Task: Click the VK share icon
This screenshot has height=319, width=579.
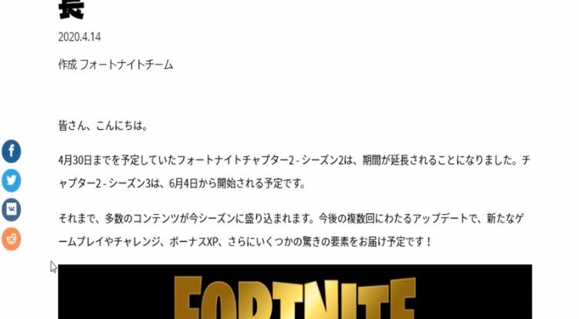Action: 11,209
